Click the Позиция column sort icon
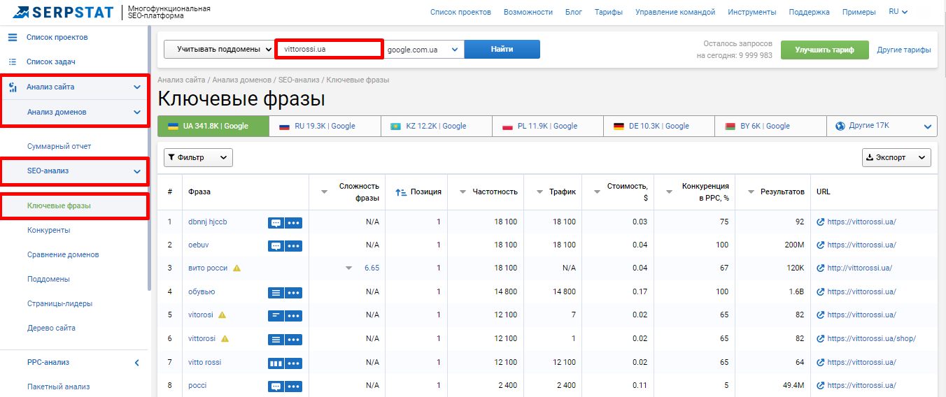Screen dimensions: 946x397 coord(401,192)
